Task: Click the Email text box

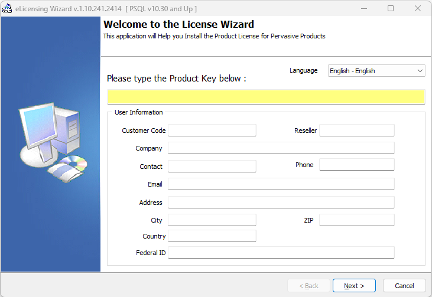Action: pos(281,184)
